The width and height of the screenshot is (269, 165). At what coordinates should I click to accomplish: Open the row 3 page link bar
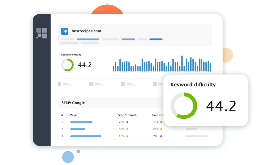[x=86, y=136]
